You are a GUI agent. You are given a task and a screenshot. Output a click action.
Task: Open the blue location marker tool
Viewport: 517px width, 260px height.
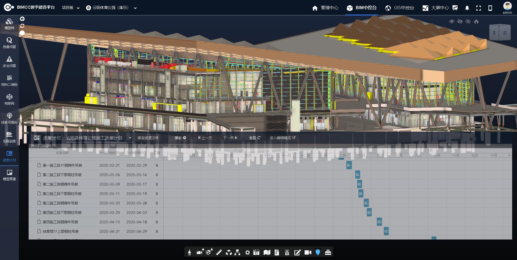pos(318,252)
